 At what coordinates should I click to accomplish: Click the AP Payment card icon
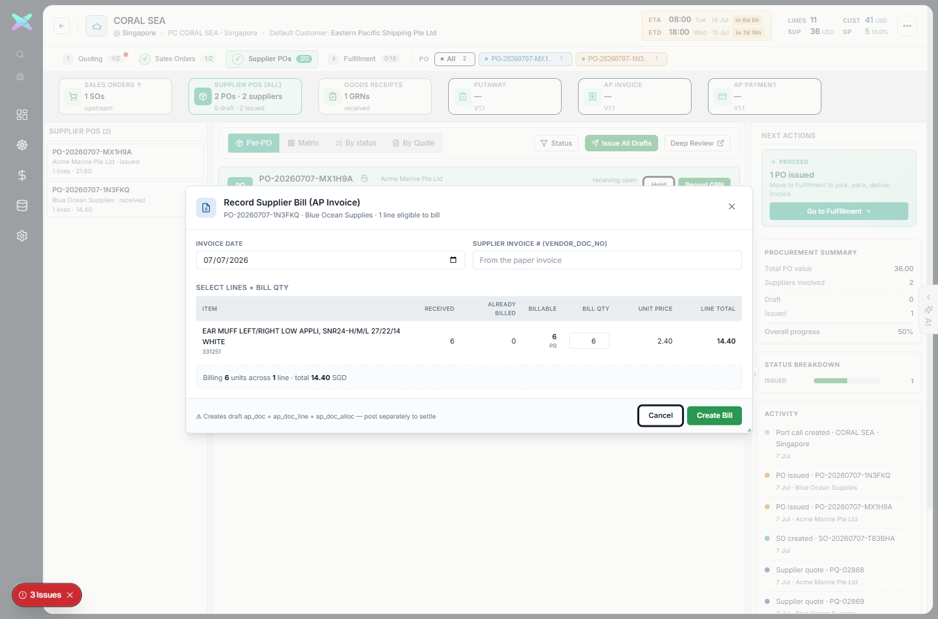coord(722,96)
